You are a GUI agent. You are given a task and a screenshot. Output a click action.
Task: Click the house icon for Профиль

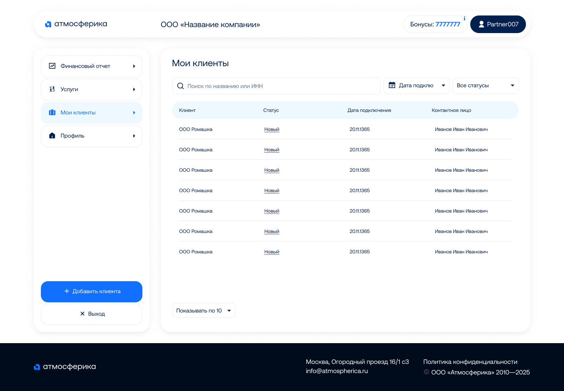52,135
